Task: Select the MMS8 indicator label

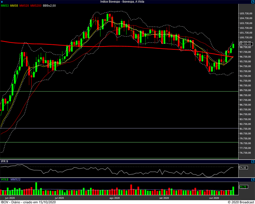Action: tap(14, 6)
